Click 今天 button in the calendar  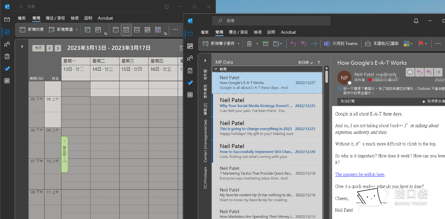click(38, 48)
